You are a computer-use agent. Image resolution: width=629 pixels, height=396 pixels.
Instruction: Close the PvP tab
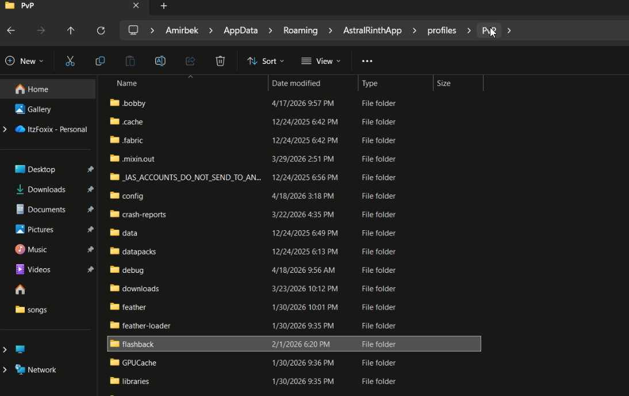[136, 6]
